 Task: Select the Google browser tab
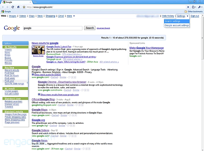(x=17, y=2)
